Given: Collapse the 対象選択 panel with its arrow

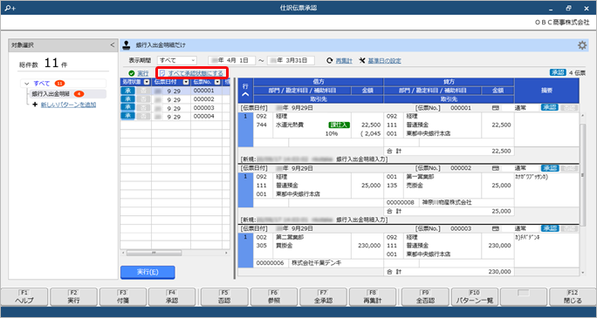Looking at the screenshot, I should click(x=113, y=45).
